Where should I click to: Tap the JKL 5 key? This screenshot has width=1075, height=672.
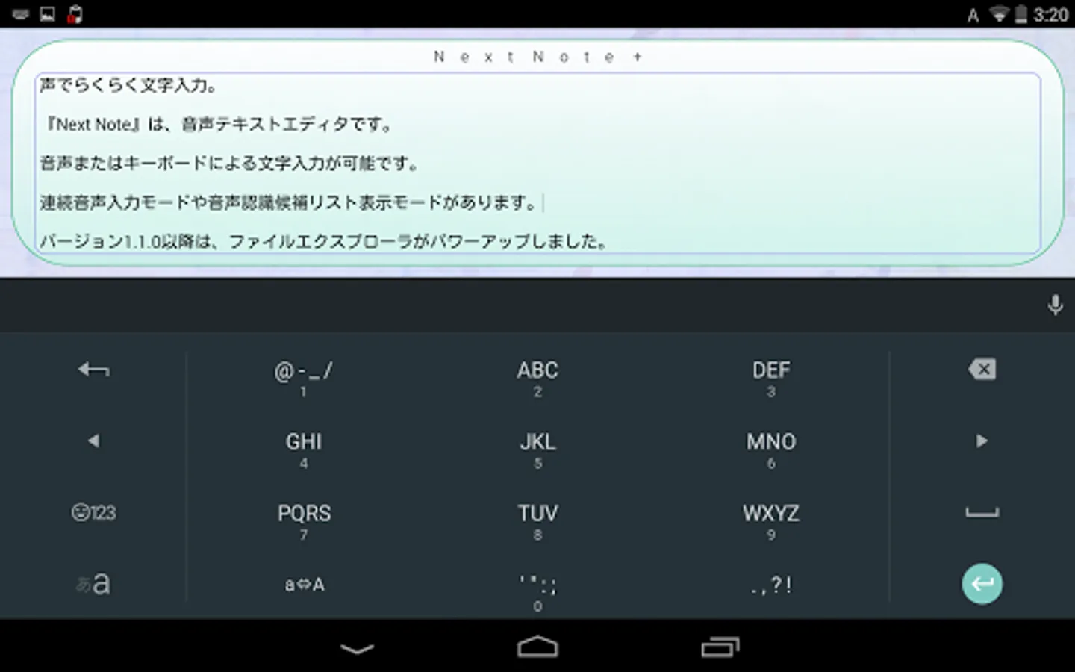point(537,449)
